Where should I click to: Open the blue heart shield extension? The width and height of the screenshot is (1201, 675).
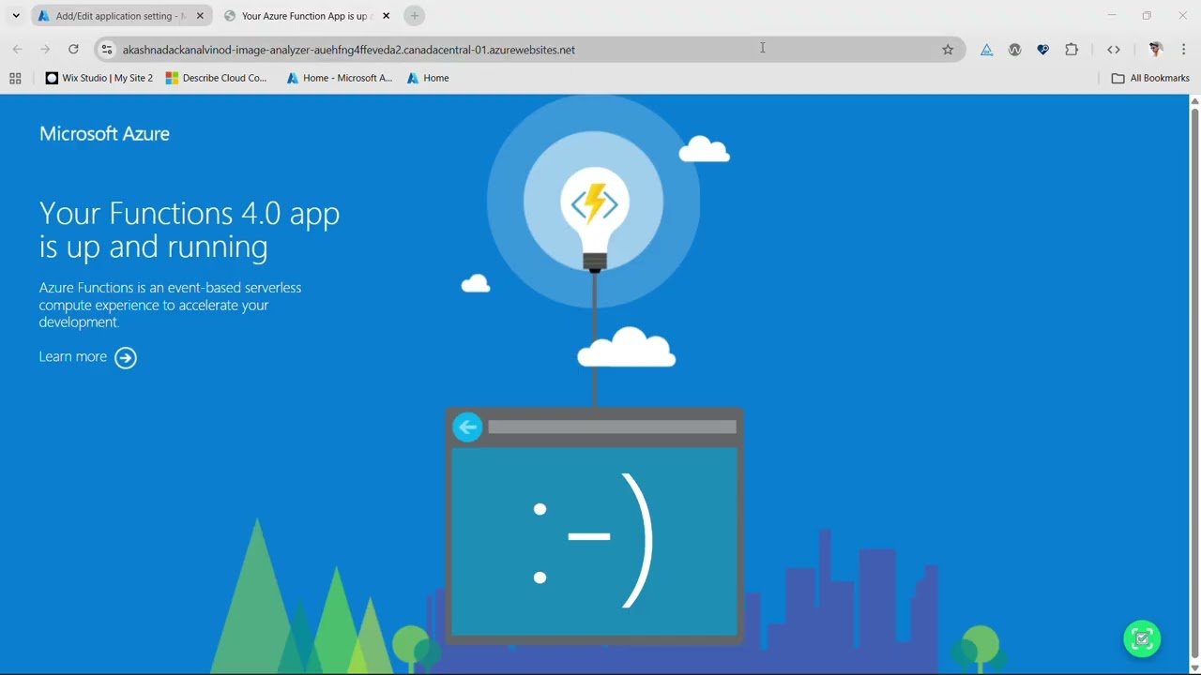(x=1042, y=50)
